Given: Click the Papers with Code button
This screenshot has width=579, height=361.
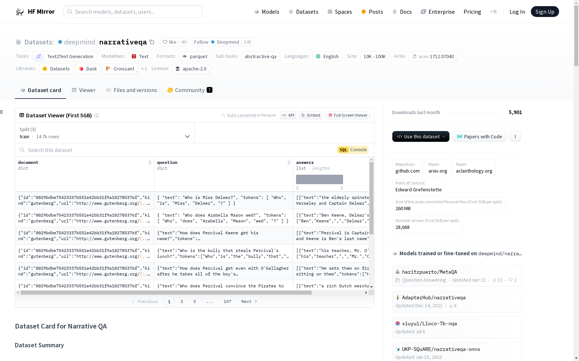Looking at the screenshot, I should coord(479,136).
